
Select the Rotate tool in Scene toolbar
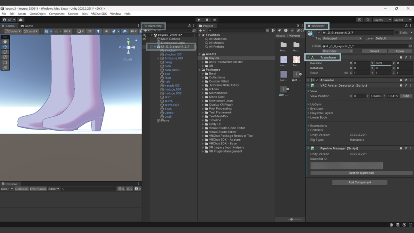click(x=5, y=52)
